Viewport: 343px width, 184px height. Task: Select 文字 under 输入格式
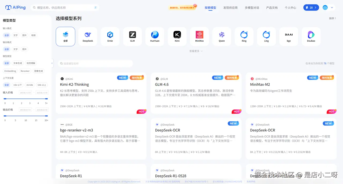[16, 35]
